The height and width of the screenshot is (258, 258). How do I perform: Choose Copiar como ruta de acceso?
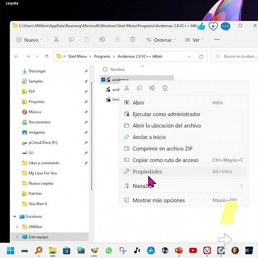(184, 160)
